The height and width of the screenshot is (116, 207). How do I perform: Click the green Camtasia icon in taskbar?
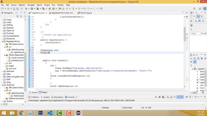(60, 113)
